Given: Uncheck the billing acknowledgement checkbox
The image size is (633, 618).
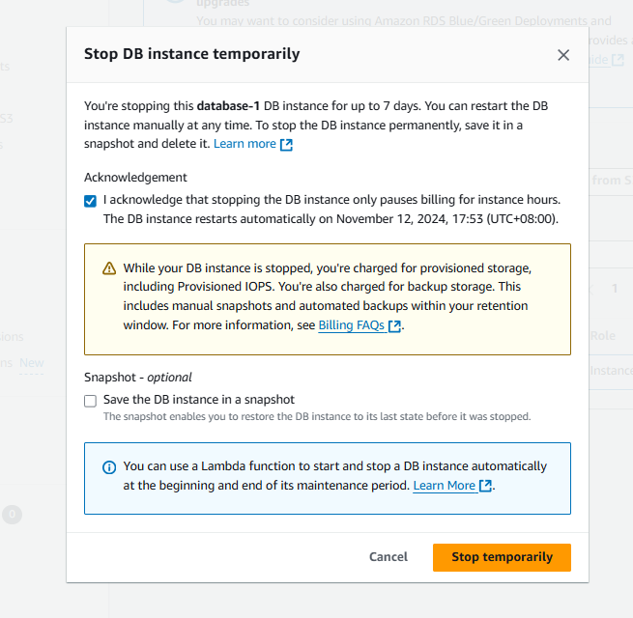Looking at the screenshot, I should 90,201.
